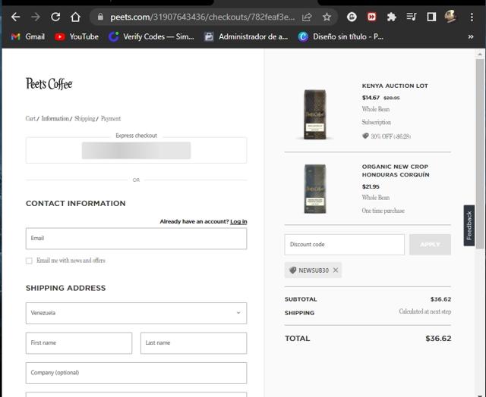Image resolution: width=486 pixels, height=397 pixels.
Task: Open the Extensions puzzle icon
Action: pos(392,17)
